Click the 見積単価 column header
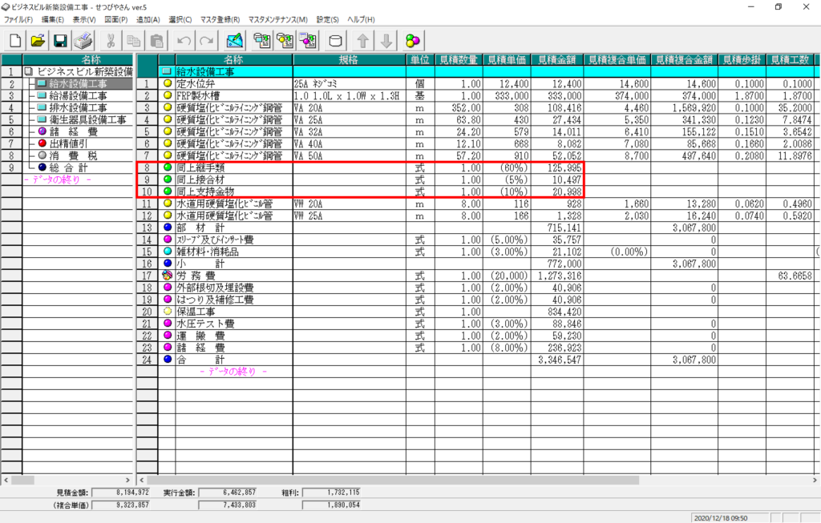 click(x=507, y=59)
